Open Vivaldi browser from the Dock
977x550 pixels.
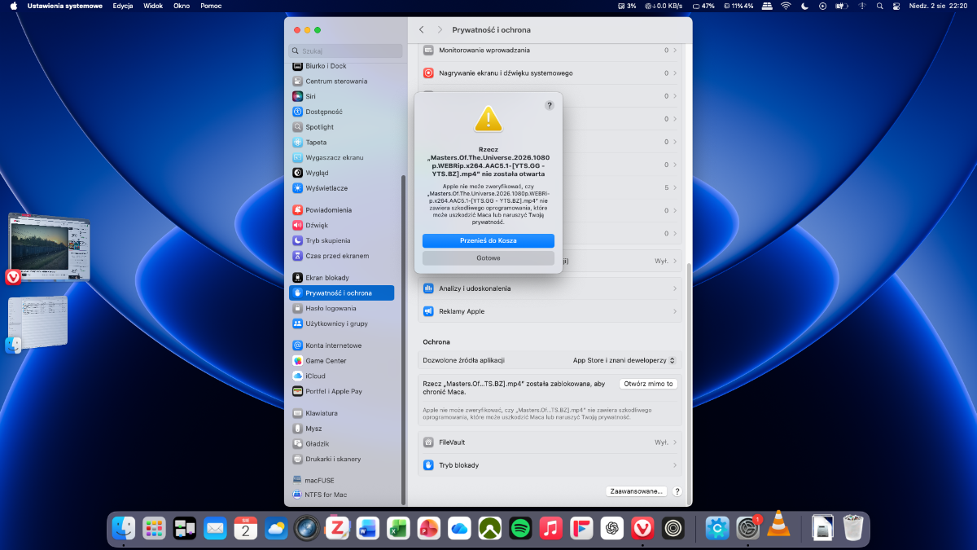pos(642,529)
